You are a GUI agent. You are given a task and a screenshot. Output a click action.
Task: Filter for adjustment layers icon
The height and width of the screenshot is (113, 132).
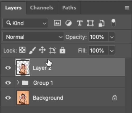pyautogui.click(x=68, y=23)
